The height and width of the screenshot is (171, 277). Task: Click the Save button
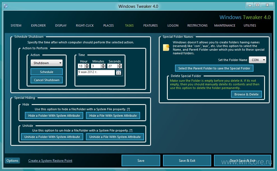pos(141,161)
